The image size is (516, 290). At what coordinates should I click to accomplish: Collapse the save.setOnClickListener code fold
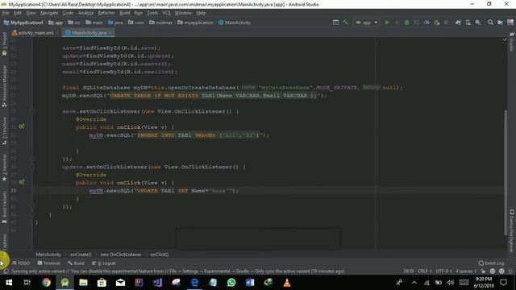pos(32,111)
